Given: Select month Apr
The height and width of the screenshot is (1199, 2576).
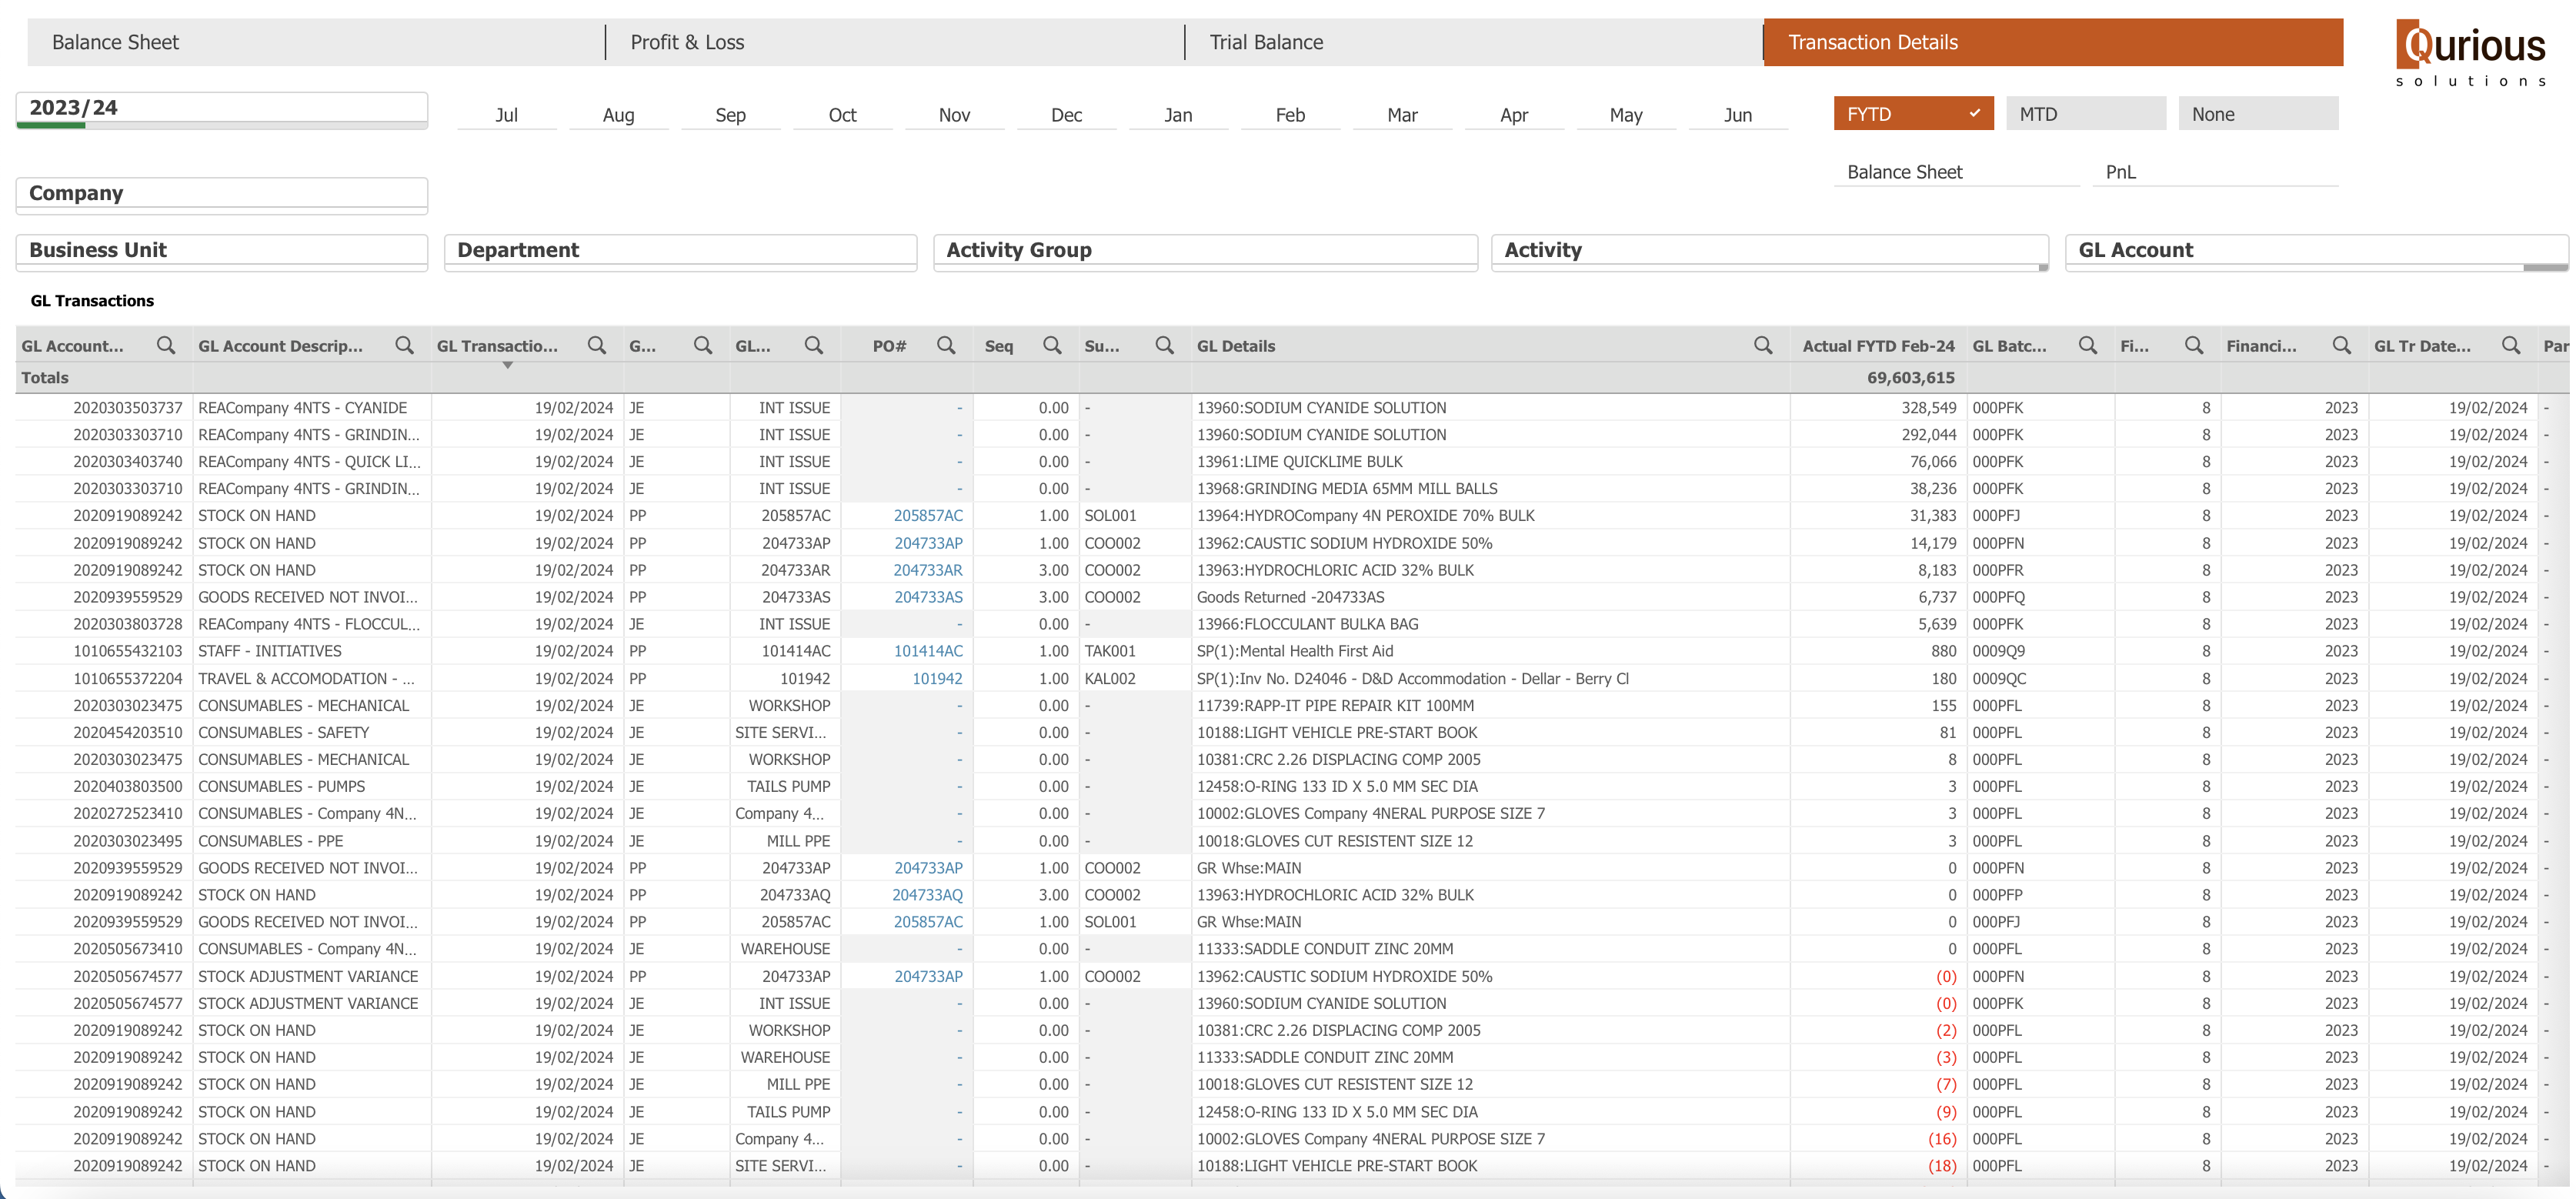Looking at the screenshot, I should tap(1514, 115).
